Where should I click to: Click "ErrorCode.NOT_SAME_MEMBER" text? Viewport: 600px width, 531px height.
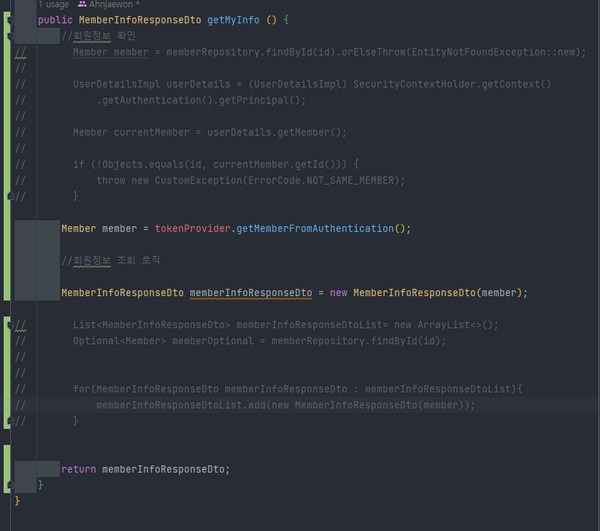coord(321,180)
